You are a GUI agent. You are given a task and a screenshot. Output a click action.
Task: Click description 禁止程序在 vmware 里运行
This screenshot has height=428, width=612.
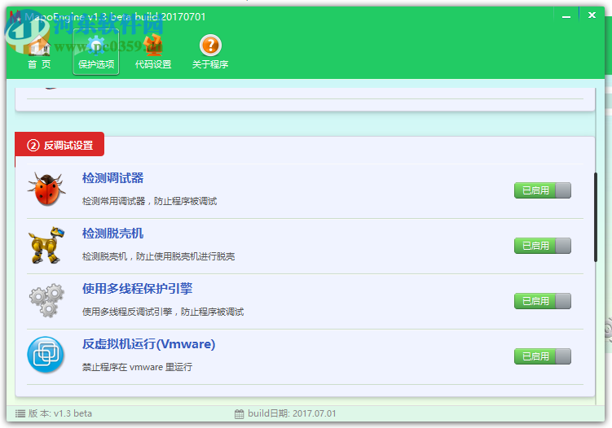point(137,367)
